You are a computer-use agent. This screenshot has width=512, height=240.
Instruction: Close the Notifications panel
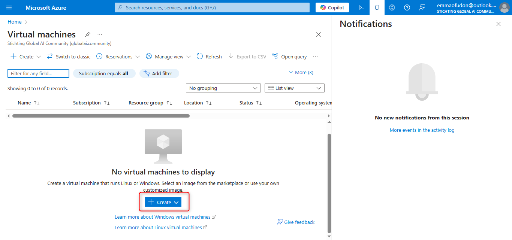pos(499,24)
